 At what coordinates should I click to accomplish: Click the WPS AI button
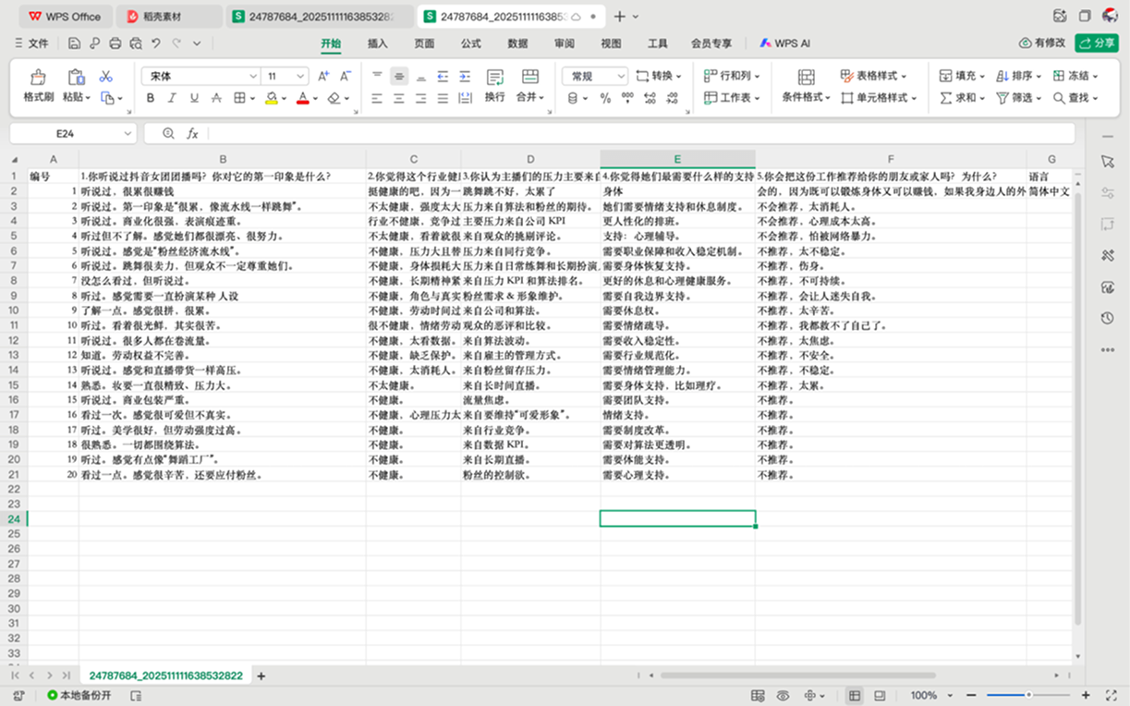(x=784, y=43)
